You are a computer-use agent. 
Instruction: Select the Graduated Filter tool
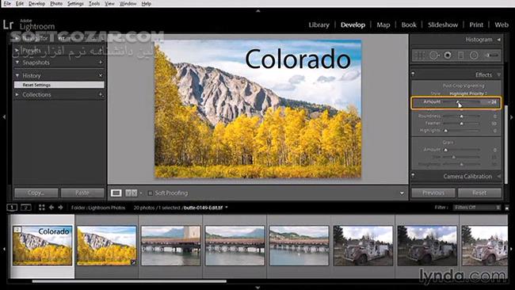pos(461,55)
